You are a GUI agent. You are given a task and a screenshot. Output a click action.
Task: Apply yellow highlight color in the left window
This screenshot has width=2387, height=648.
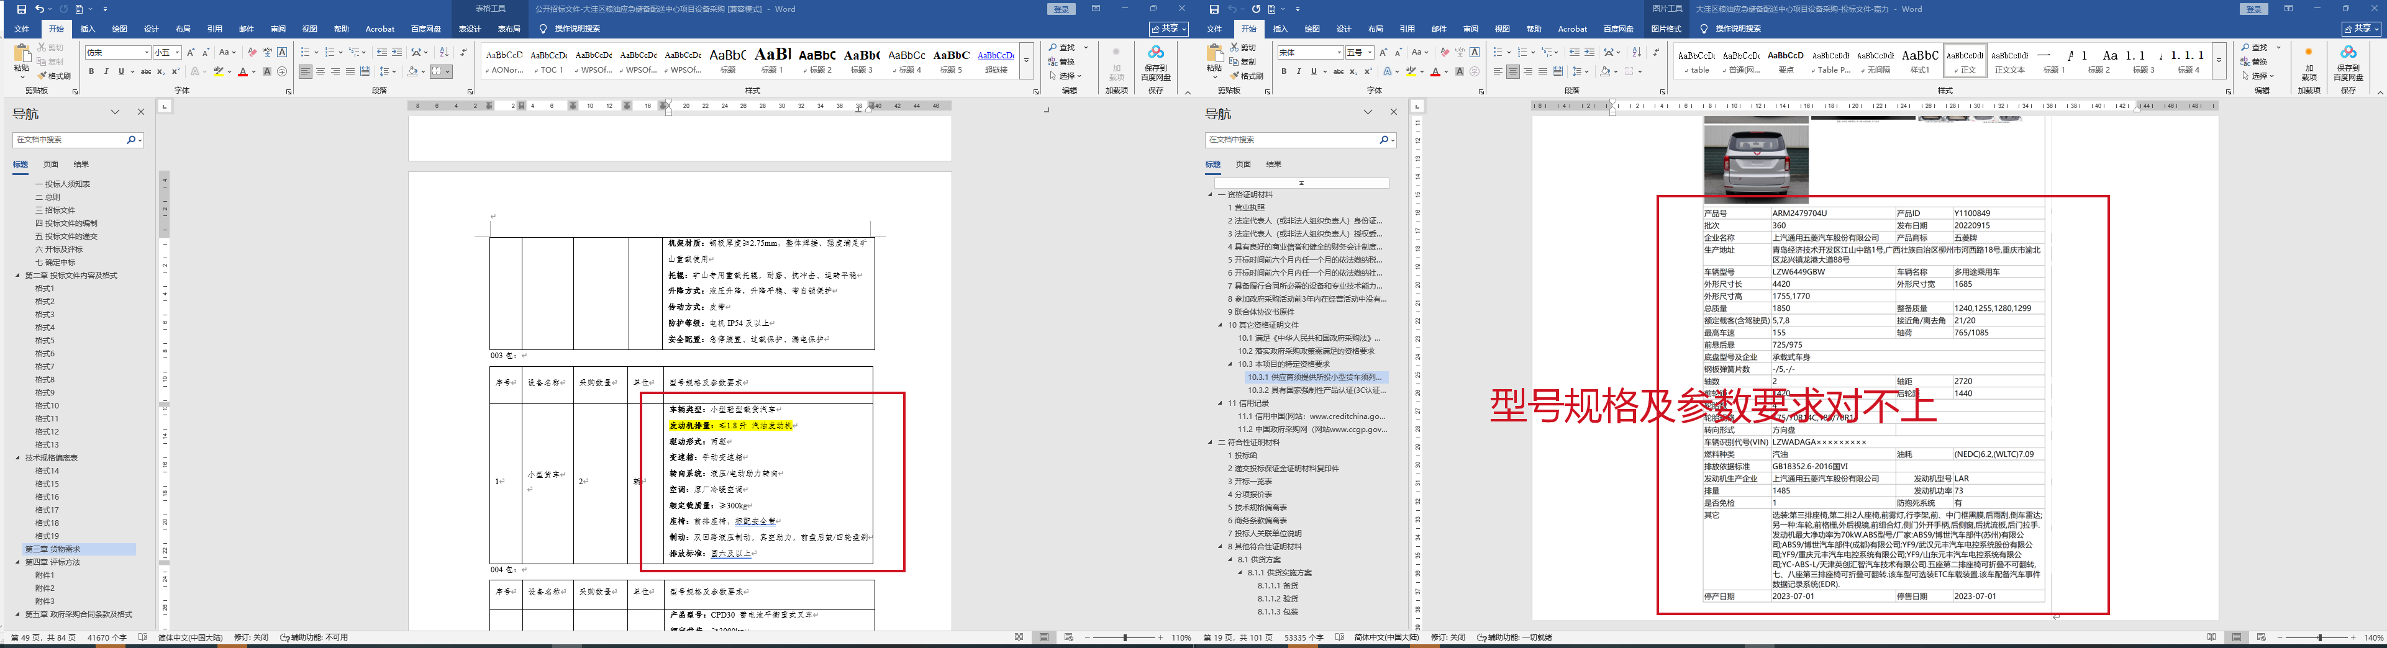click(x=218, y=71)
